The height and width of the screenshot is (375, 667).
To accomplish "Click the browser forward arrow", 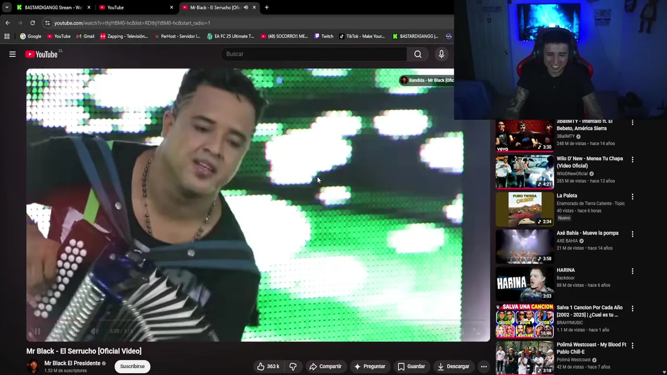I will pos(20,23).
